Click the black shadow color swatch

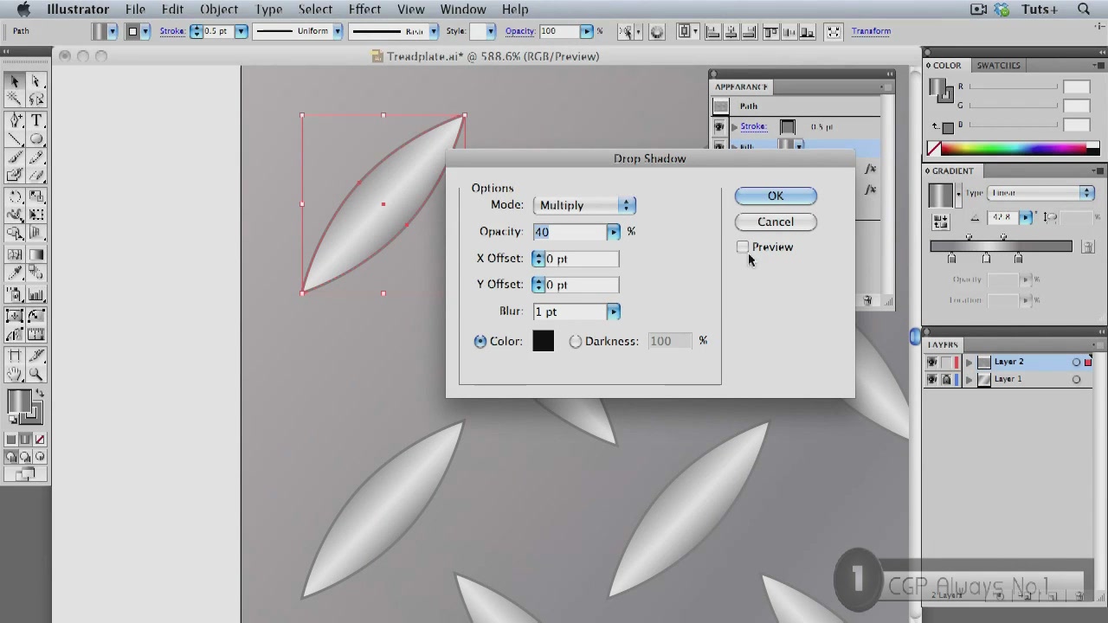[x=544, y=342]
